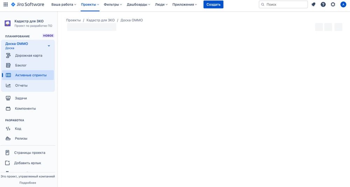
Task: Open Код in sidebar
Action: click(28, 129)
